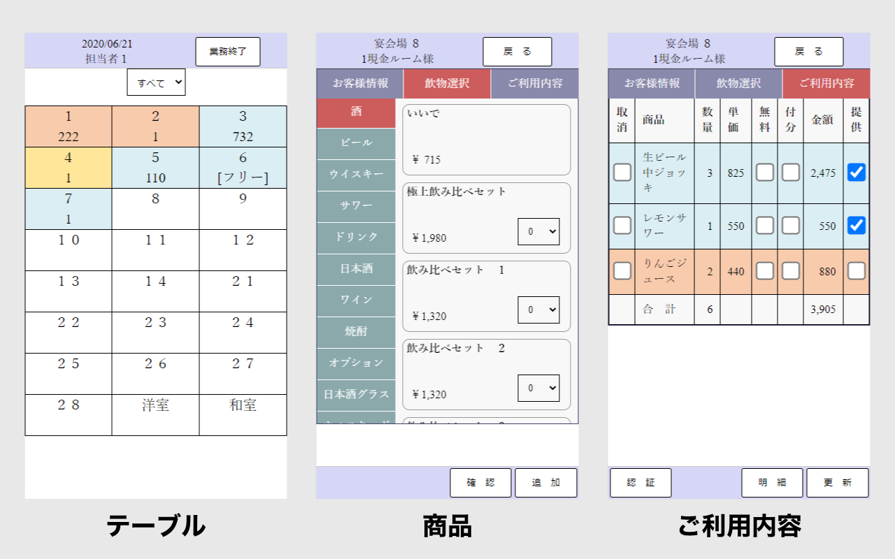The width and height of the screenshot is (895, 559).
Task: Open quantity dropdown for 飲み比べセット 1
Action: coord(538,310)
